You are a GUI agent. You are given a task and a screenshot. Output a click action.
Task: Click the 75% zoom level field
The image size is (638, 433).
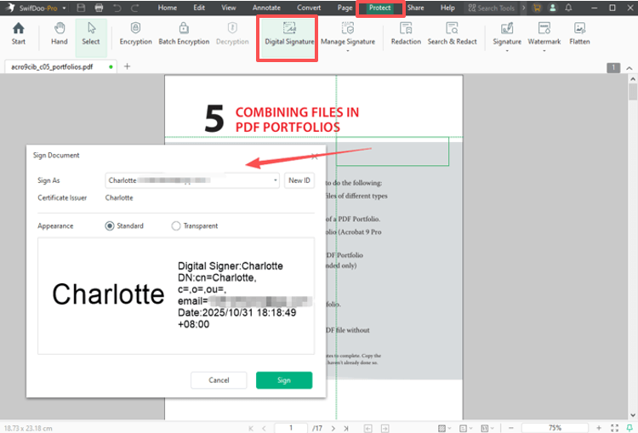[x=555, y=428]
